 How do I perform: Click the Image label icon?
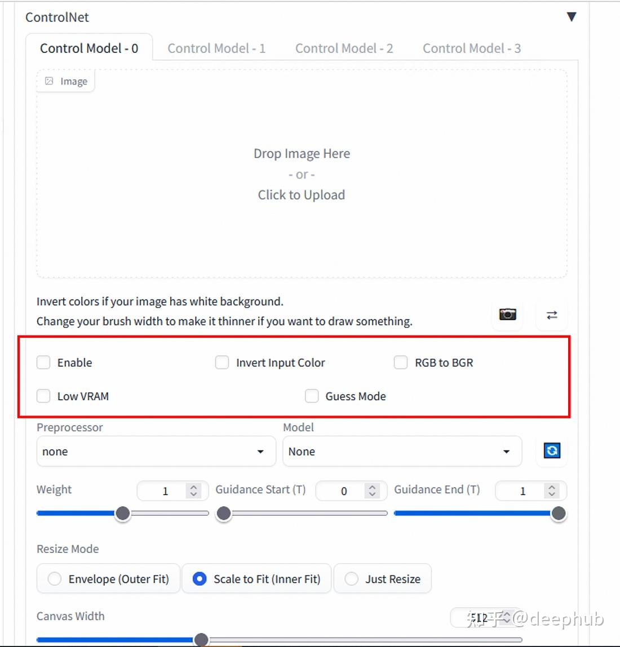coord(49,81)
